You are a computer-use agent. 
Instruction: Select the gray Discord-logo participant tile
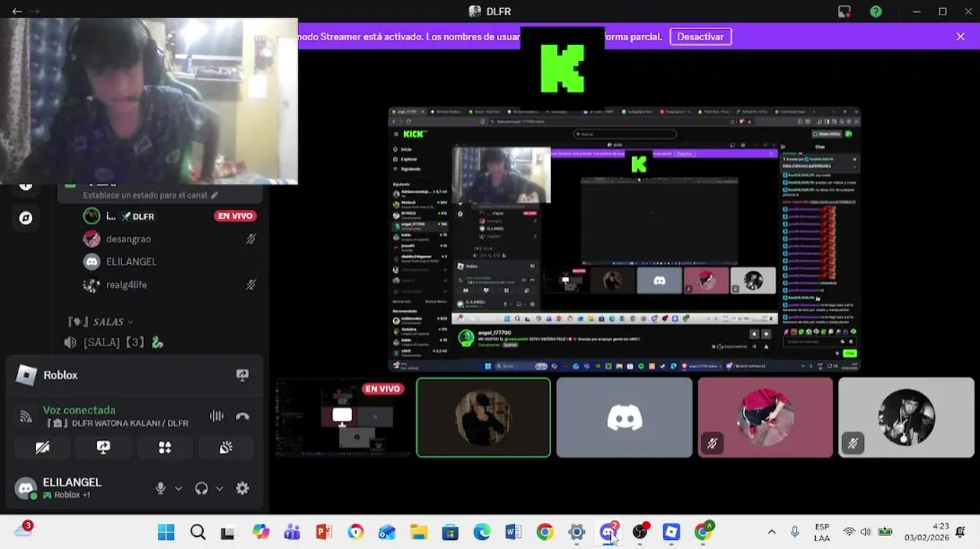(624, 417)
